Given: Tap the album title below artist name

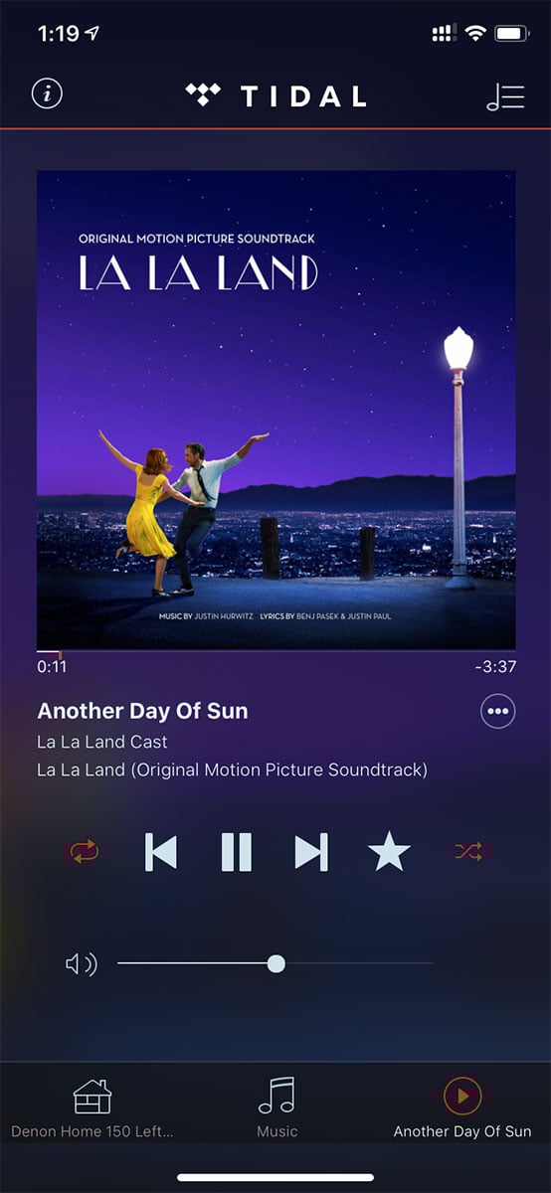Looking at the screenshot, I should [x=232, y=769].
